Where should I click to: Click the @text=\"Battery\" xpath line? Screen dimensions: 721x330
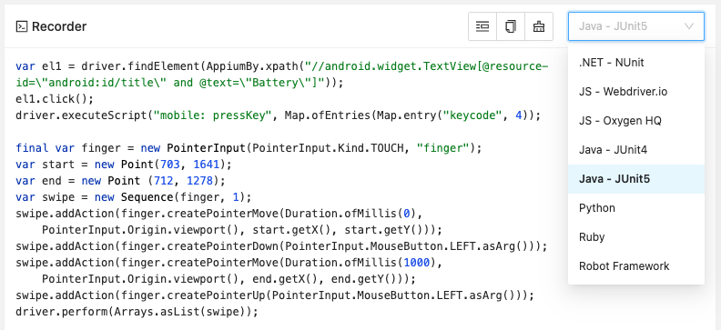click(x=179, y=83)
